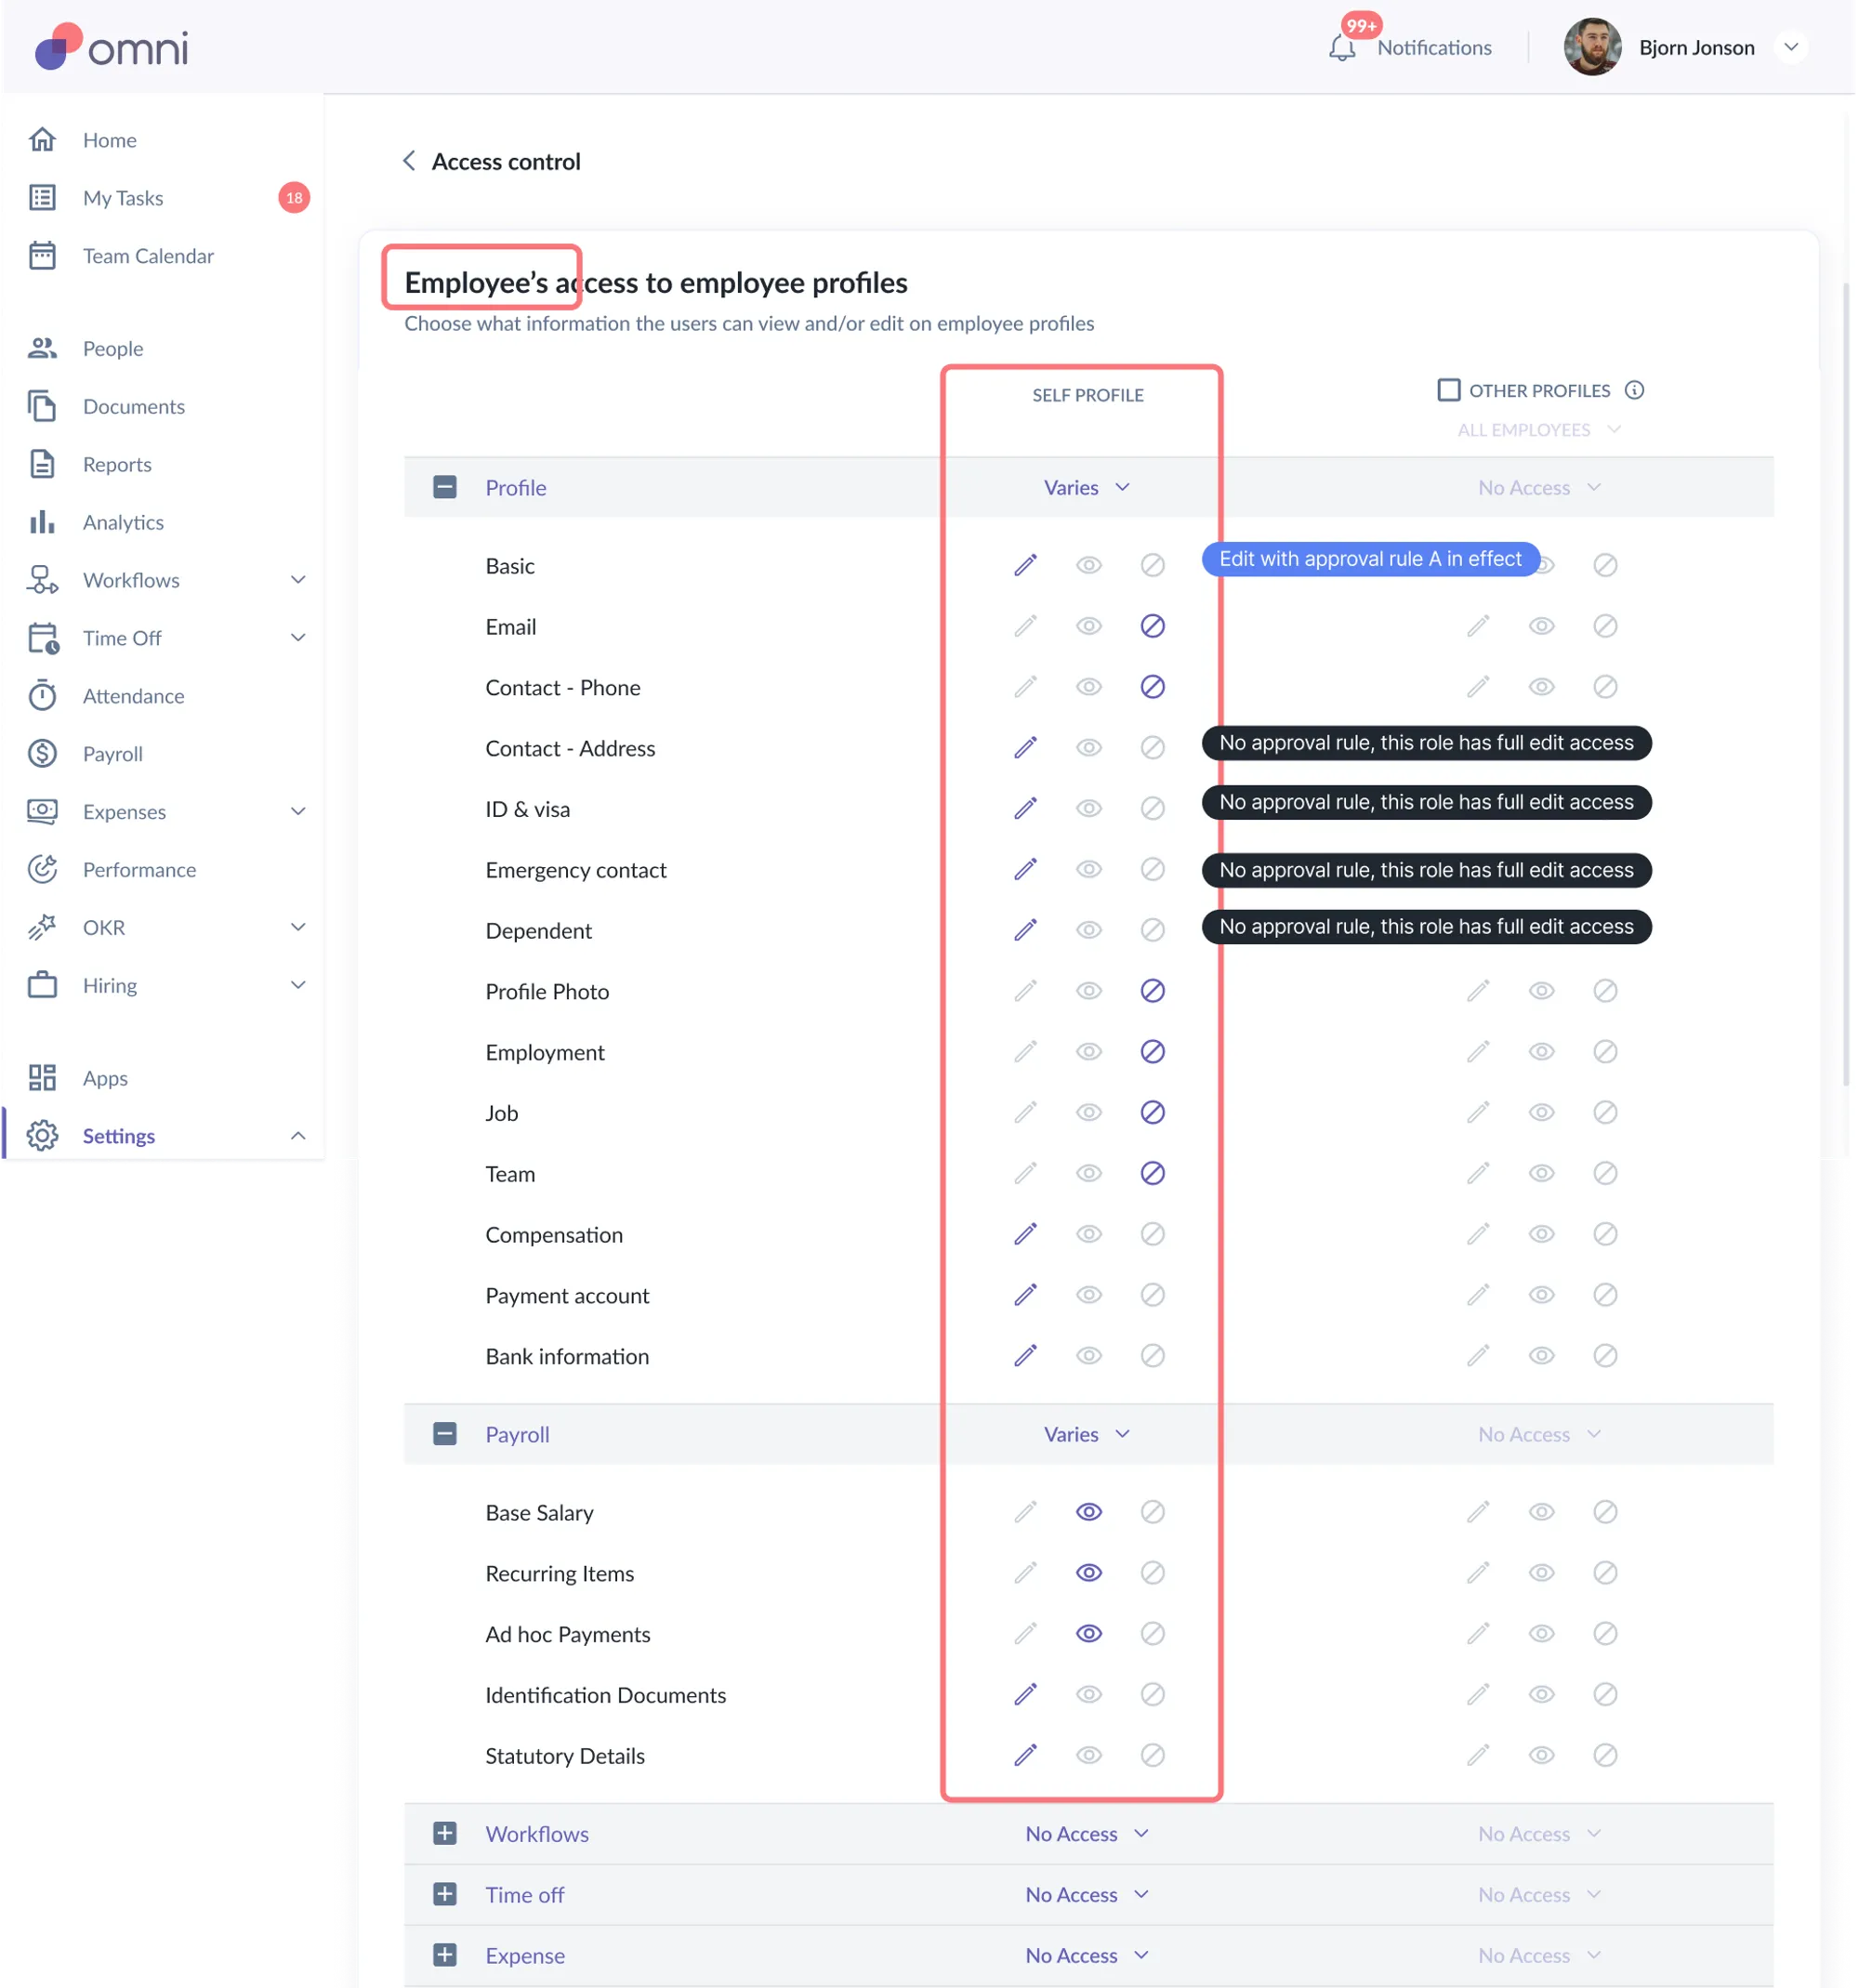Screen dimensions: 1859x1988
Task: Open the Time off No Access dropdown
Action: 1087,1894
